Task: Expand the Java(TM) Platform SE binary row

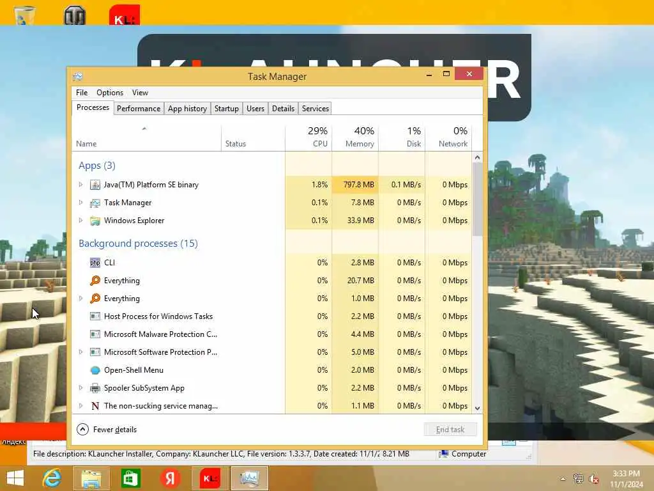Action: click(81, 185)
